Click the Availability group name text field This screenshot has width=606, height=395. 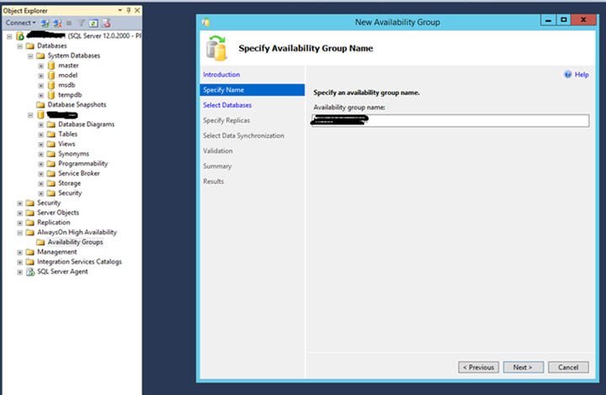tap(450, 121)
